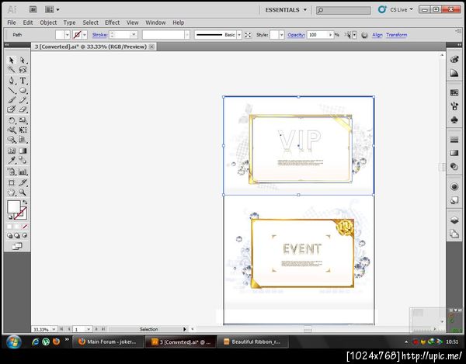Click the control bar fill swatch
Viewport: 466px width, 364px height.
pos(60,35)
